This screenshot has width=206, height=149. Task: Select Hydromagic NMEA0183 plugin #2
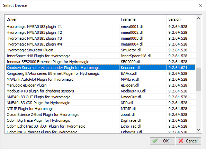click(101, 32)
